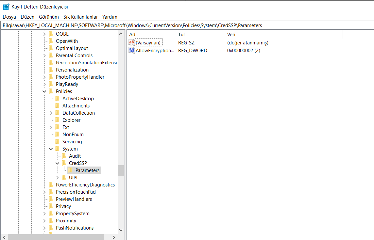The width and height of the screenshot is (374, 240).
Task: Click the PreviewHandlers folder icon
Action: point(51,199)
